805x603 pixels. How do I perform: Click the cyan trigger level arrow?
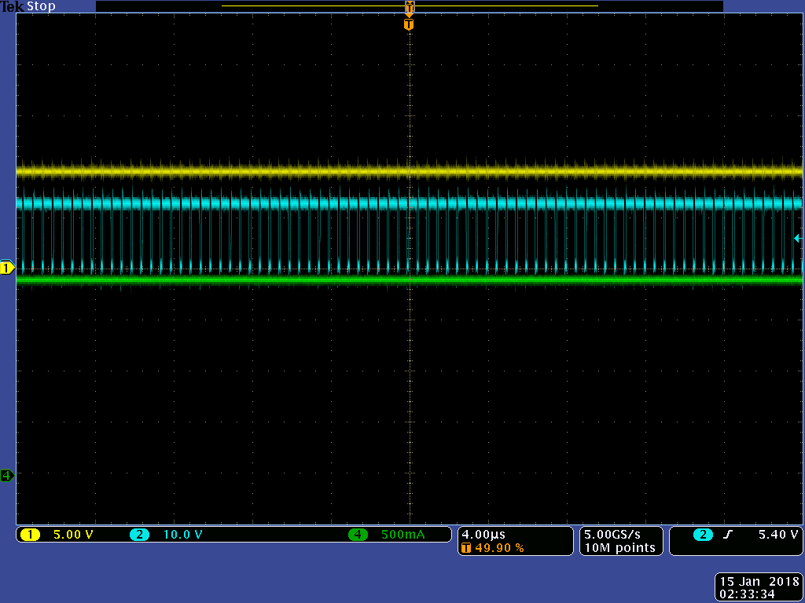tap(798, 238)
